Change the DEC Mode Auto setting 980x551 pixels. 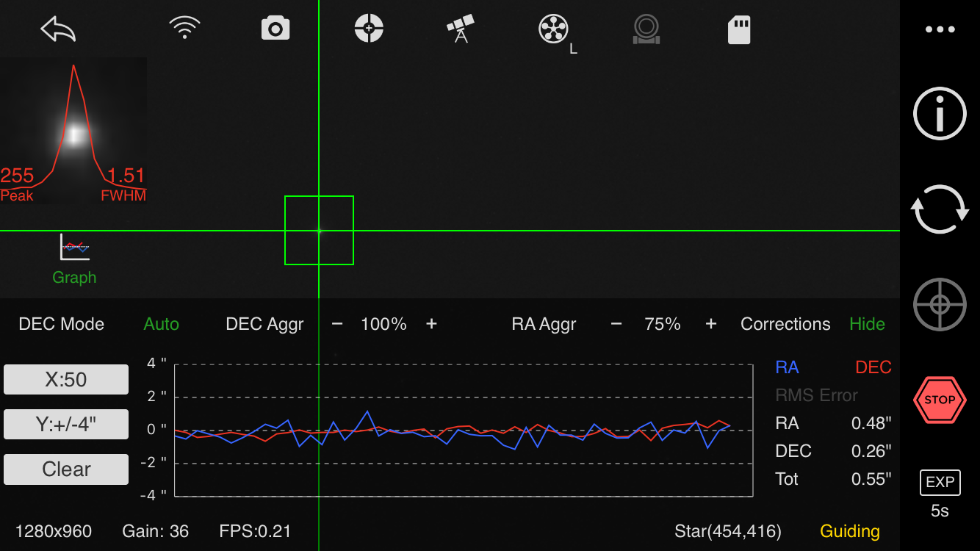click(162, 324)
